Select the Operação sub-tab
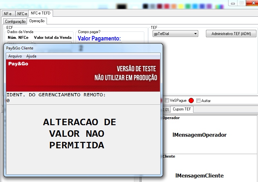 point(37,21)
